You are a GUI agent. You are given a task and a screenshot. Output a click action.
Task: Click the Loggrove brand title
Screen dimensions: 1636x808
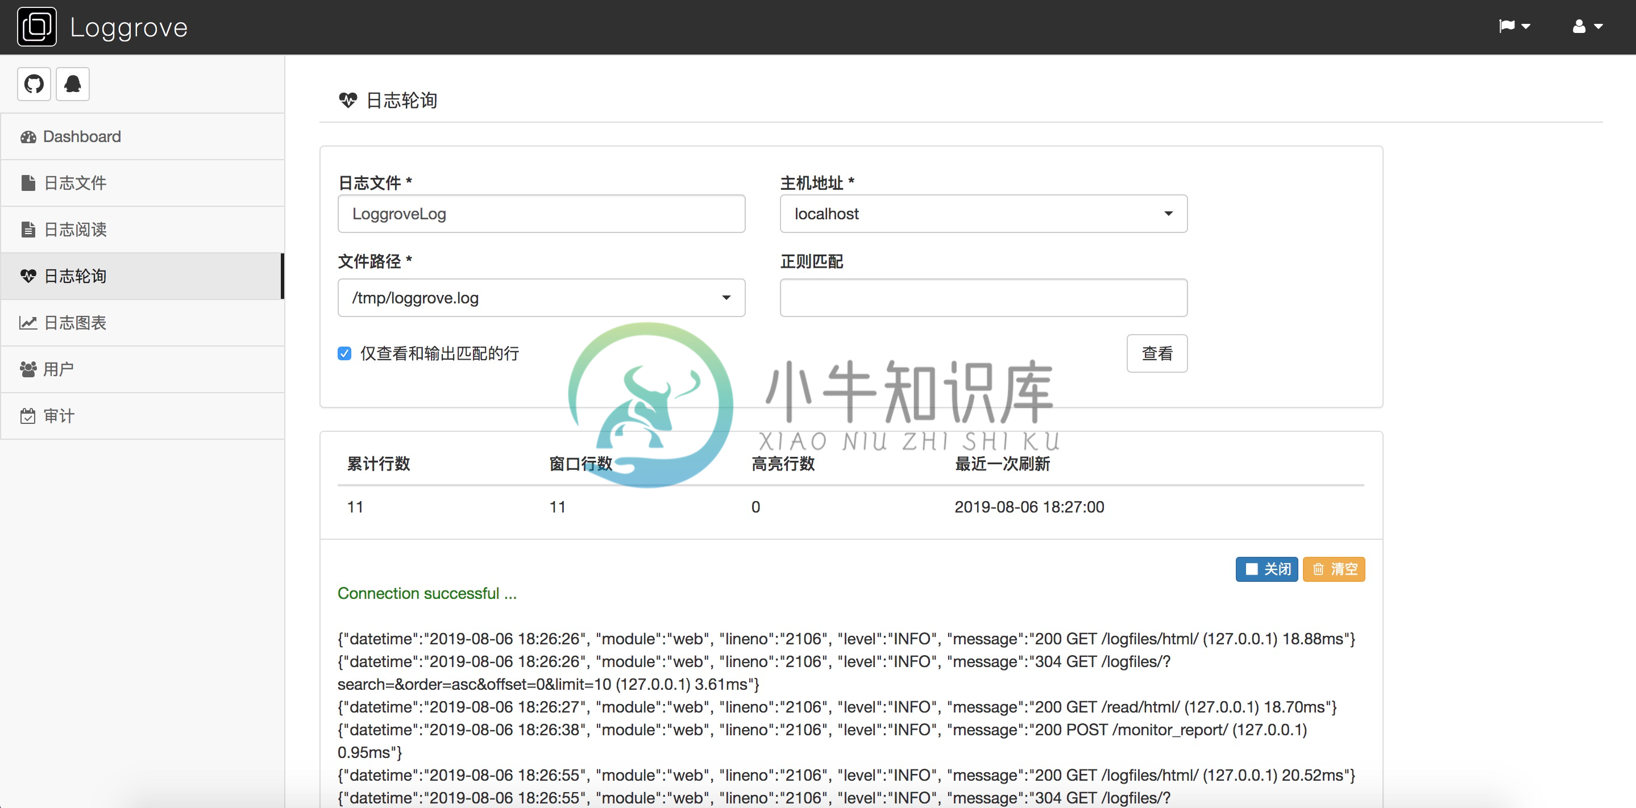coord(129,27)
